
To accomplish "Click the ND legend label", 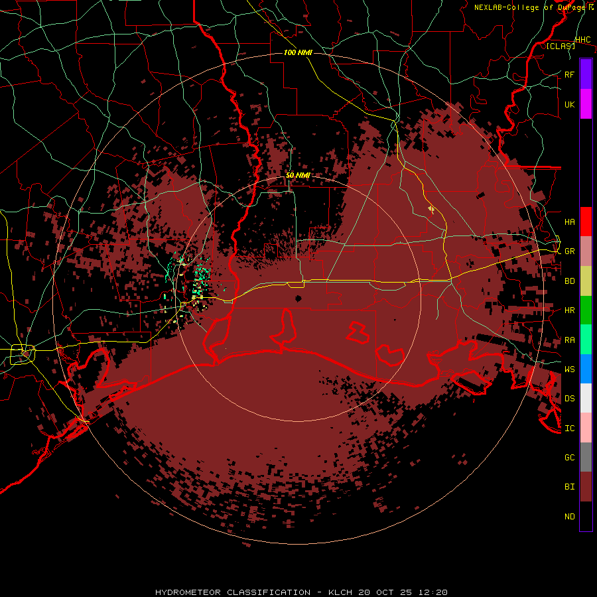I will (x=569, y=516).
